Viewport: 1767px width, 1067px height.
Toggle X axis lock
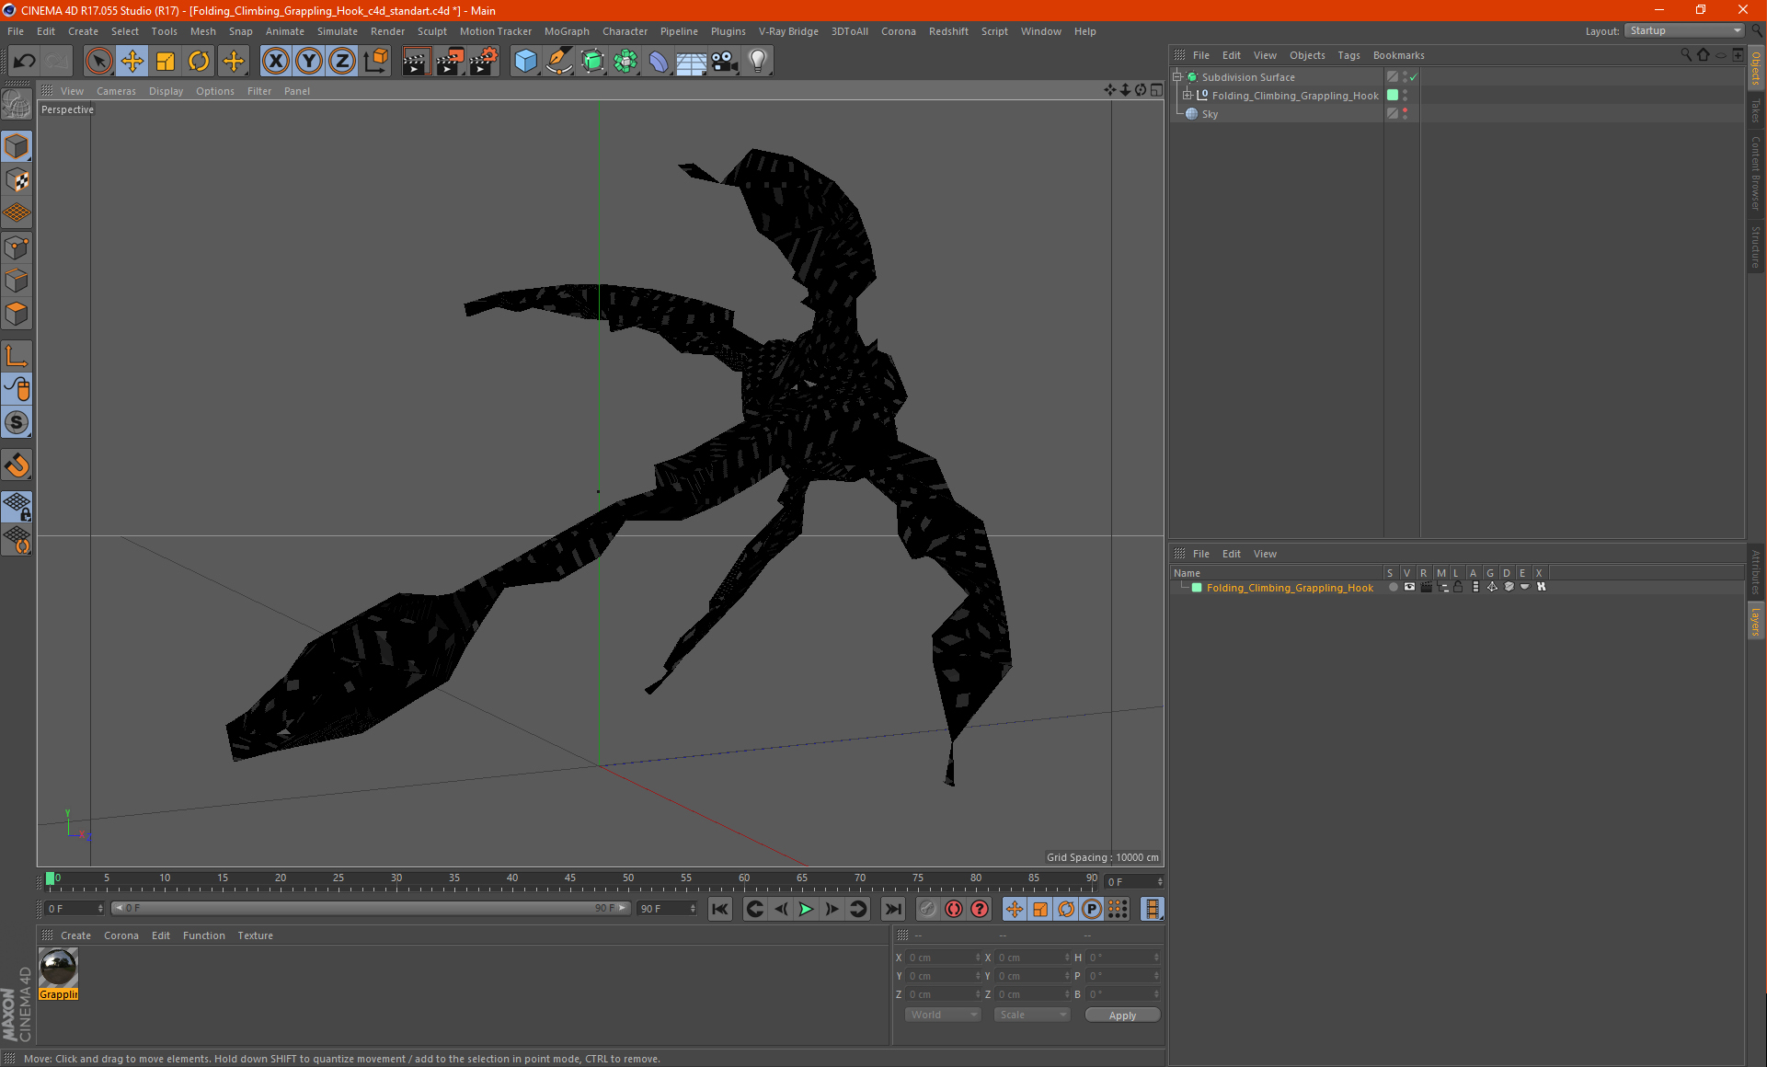(x=275, y=62)
